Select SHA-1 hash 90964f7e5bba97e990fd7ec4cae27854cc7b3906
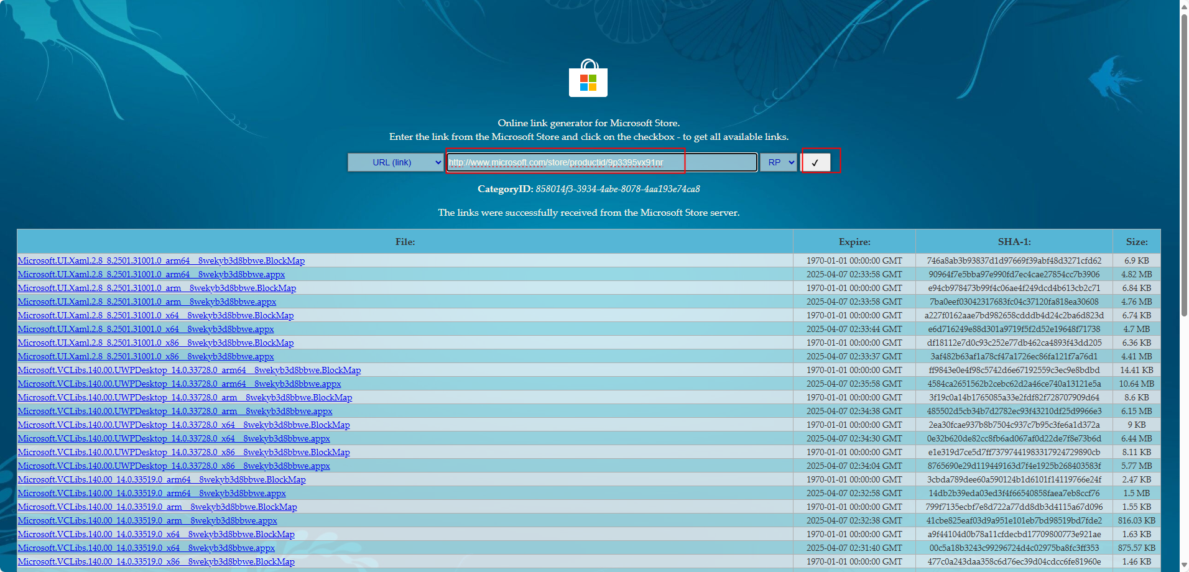 tap(1014, 274)
